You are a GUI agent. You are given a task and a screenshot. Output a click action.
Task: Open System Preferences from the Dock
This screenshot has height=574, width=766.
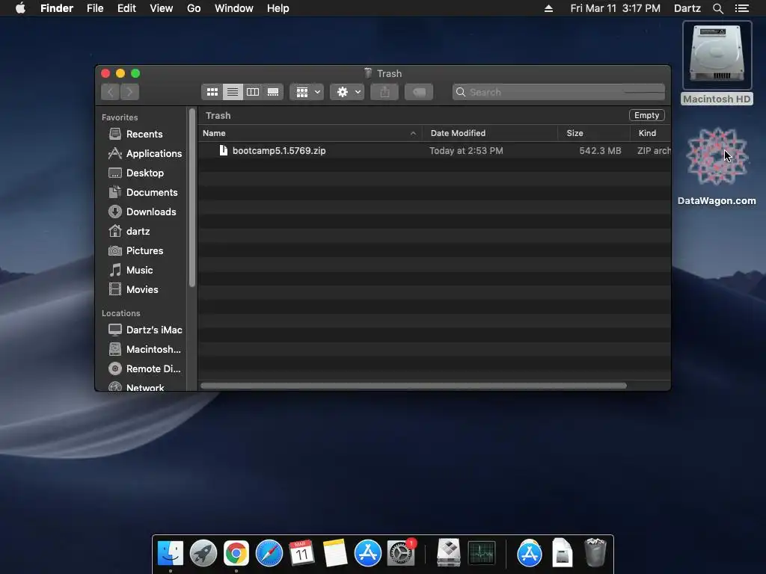[x=401, y=553]
